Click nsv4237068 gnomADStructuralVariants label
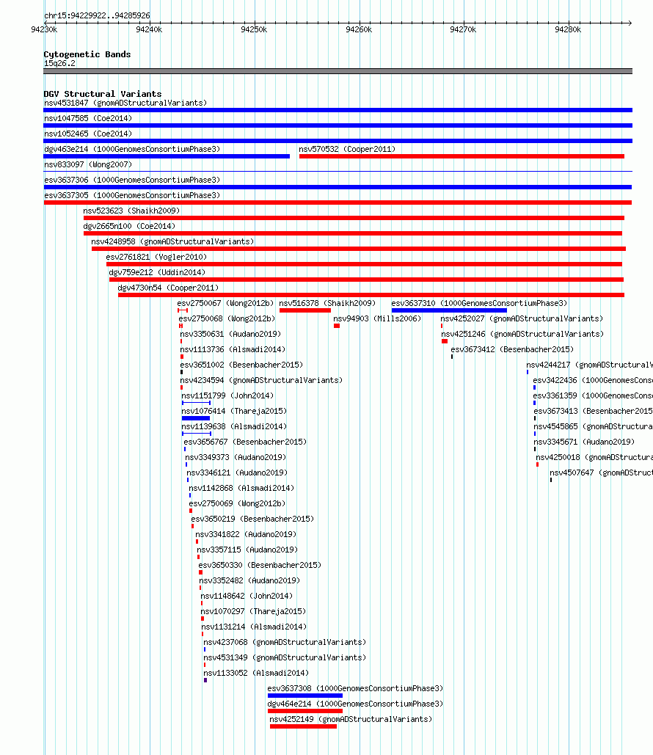The image size is (653, 755). pos(285,642)
